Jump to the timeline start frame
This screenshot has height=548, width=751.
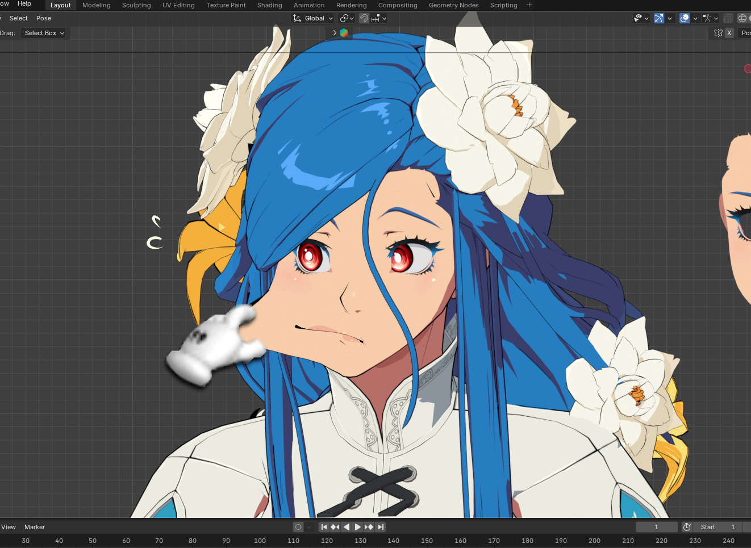[324, 527]
